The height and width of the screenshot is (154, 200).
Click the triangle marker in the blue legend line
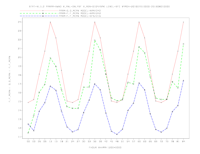(43, 16)
